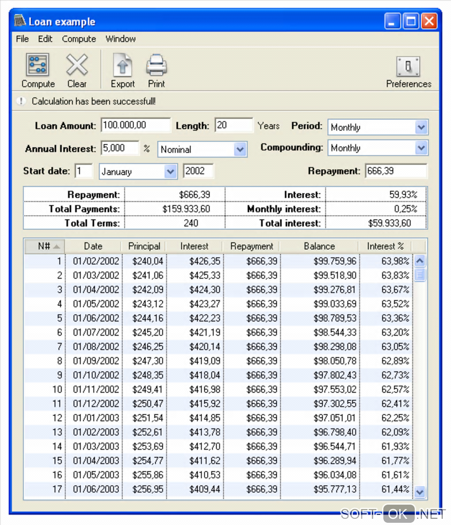This screenshot has width=451, height=525.
Task: Select row dated 01/11/2002
Action: tap(218, 390)
